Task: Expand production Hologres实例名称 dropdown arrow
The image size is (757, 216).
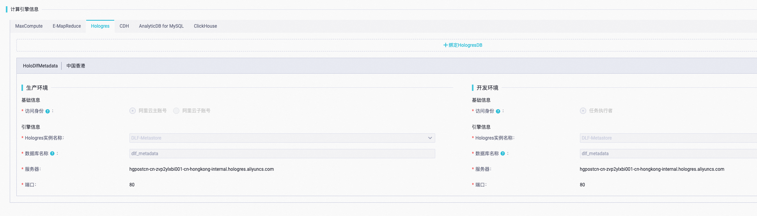Action: click(430, 138)
